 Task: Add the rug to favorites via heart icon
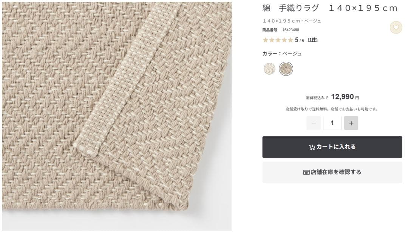(x=395, y=28)
